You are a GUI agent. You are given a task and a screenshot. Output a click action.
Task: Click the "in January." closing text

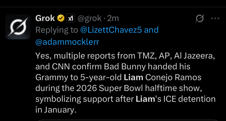point(56,110)
